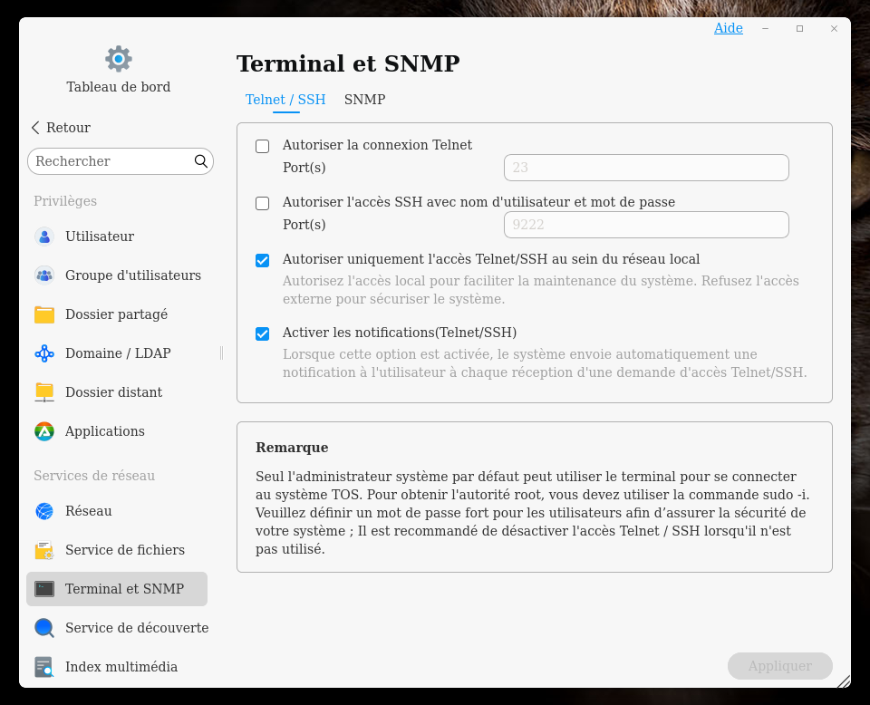Screen dimensions: 870x705
Task: Enable the Telnet connection checkbox
Action: click(263, 146)
